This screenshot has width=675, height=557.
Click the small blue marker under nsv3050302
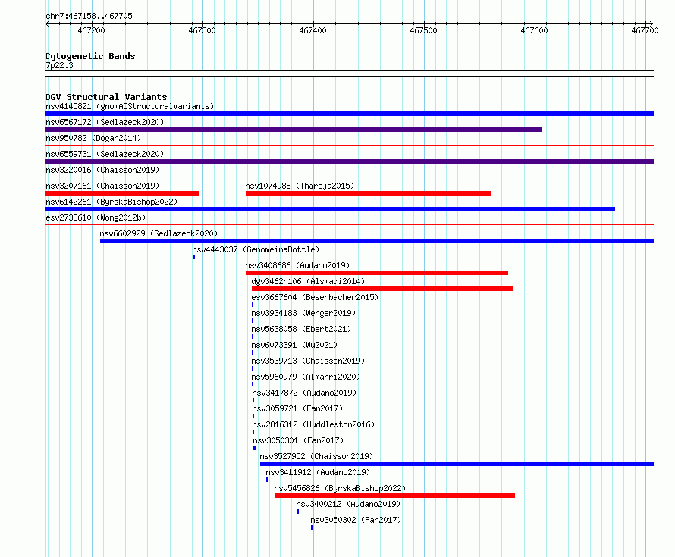(312, 527)
